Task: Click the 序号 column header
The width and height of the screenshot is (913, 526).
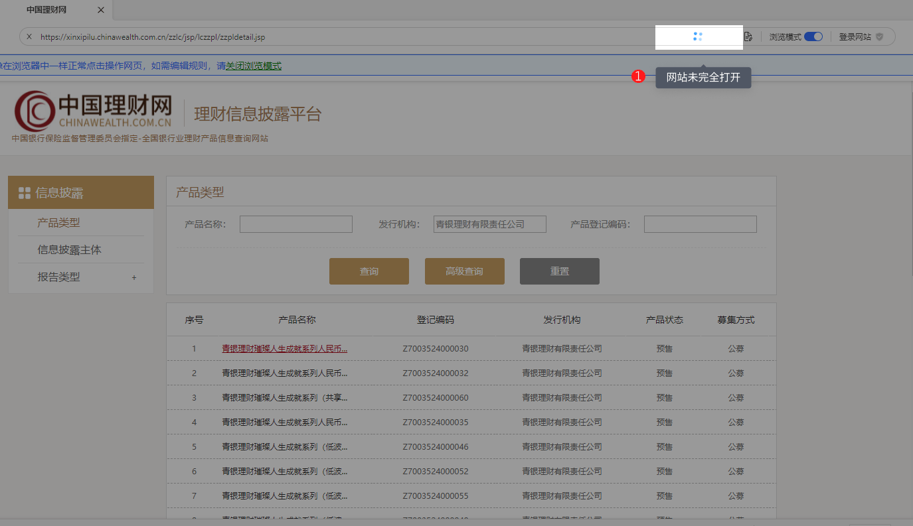Action: pos(194,320)
